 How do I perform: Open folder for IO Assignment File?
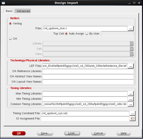coord(132,118)
